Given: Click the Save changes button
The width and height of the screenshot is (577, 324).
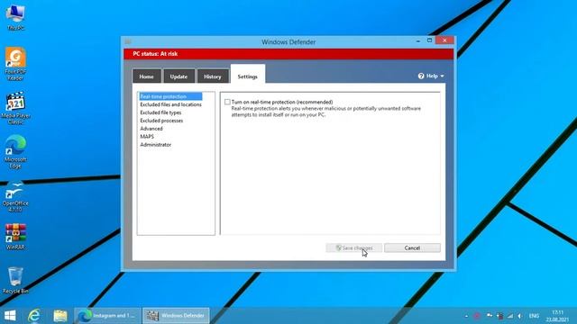Looking at the screenshot, I should 353,248.
